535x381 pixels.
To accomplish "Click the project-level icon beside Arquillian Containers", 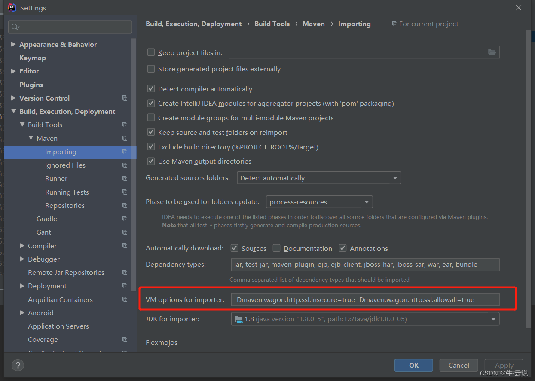I will 125,299.
